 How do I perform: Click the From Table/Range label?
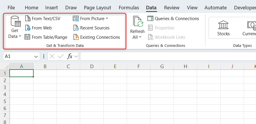click(x=49, y=37)
